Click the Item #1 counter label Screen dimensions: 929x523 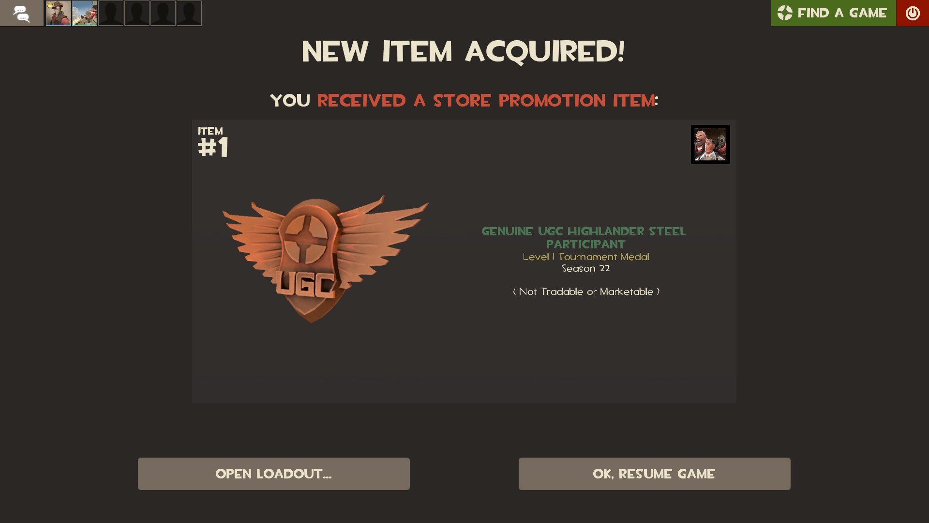pos(213,142)
